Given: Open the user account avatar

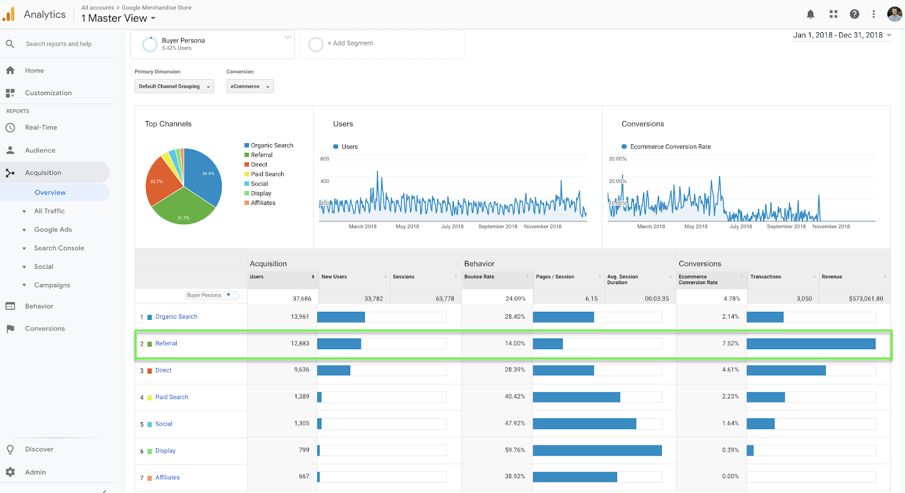Looking at the screenshot, I should pyautogui.click(x=894, y=14).
